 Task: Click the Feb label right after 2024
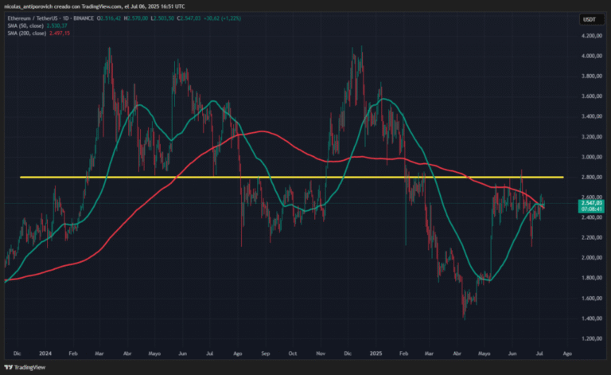[x=73, y=354]
